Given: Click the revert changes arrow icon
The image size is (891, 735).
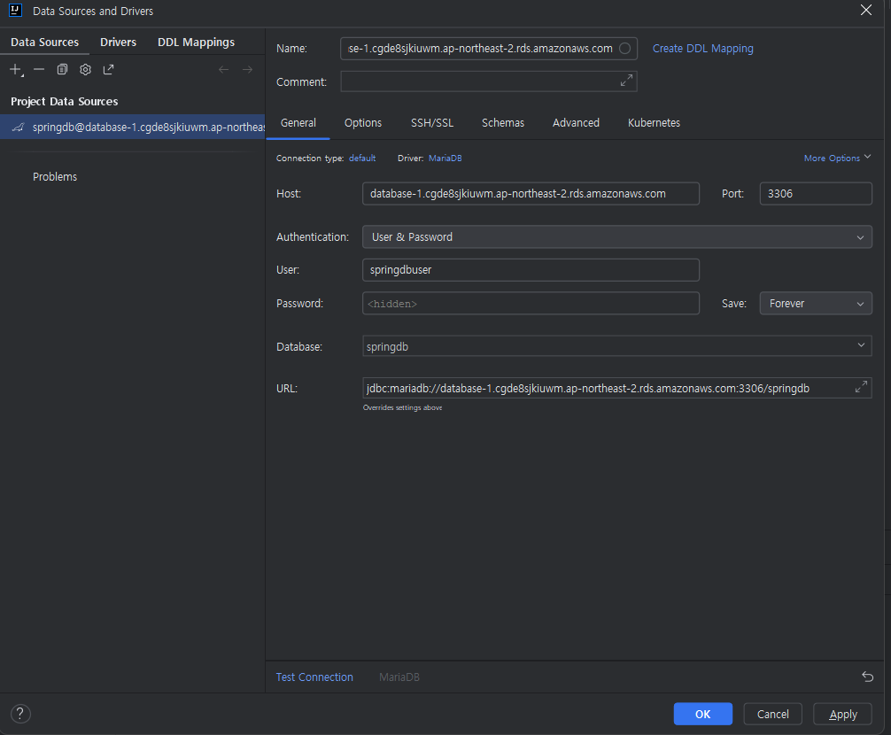Looking at the screenshot, I should click(867, 676).
